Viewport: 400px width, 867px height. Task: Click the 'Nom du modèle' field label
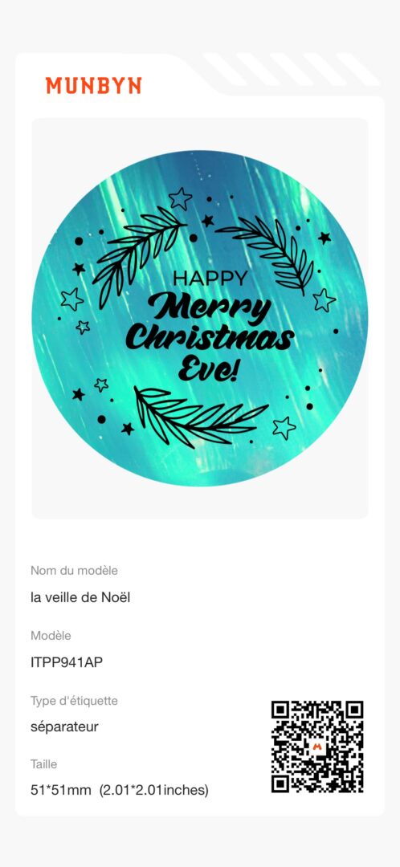click(x=74, y=571)
